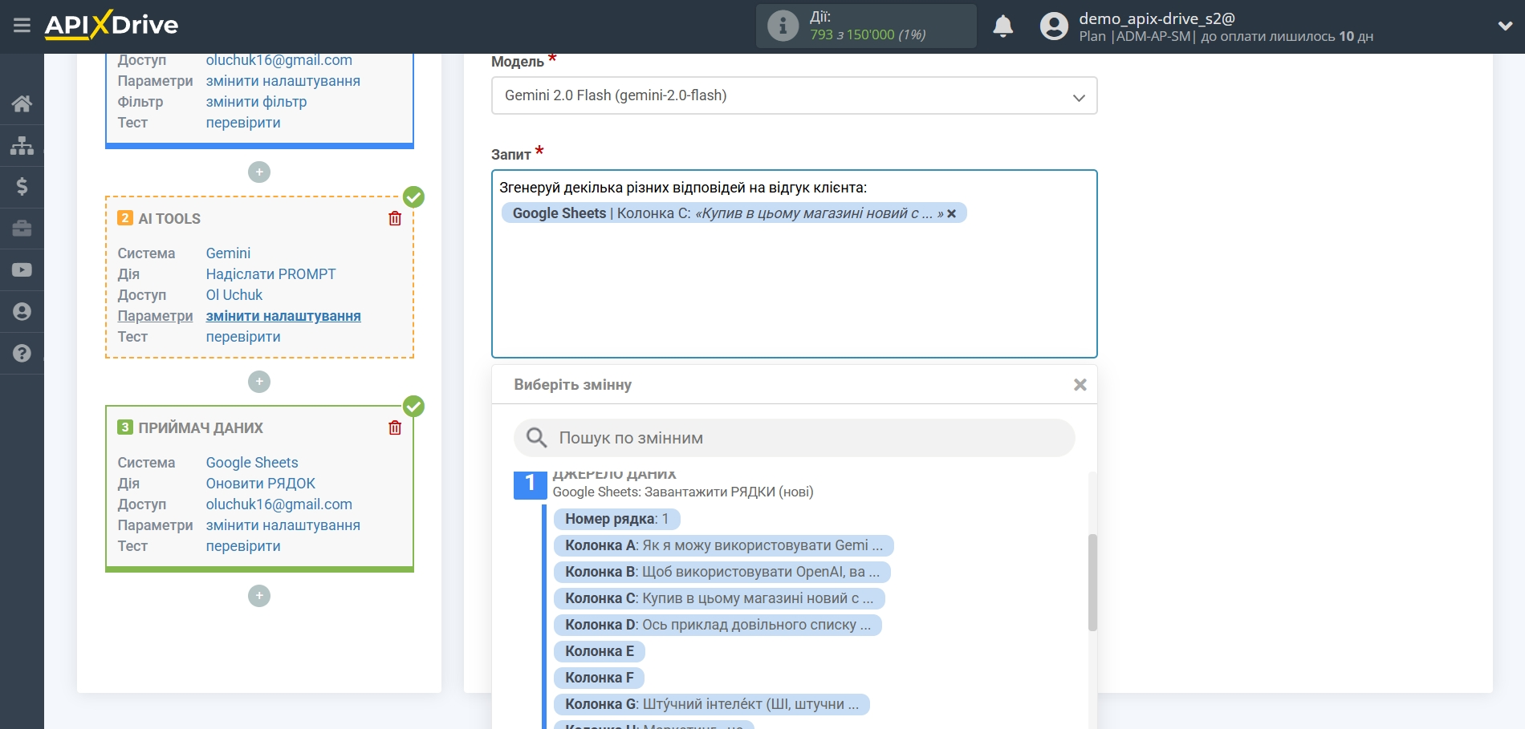Click the Дії usage counter

tap(866, 26)
